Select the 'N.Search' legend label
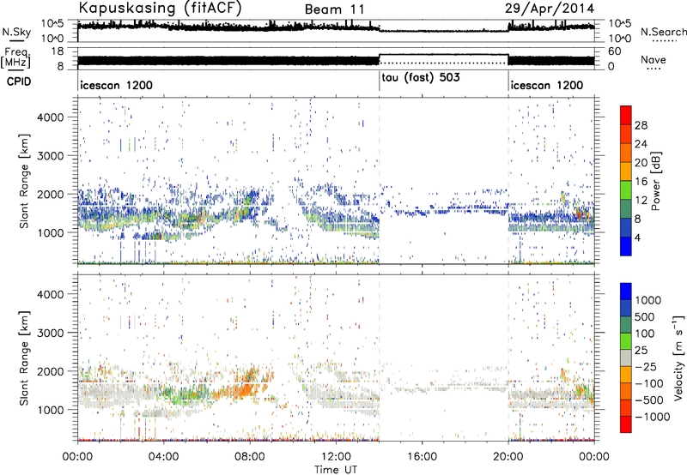The height and width of the screenshot is (475, 687). point(663,32)
